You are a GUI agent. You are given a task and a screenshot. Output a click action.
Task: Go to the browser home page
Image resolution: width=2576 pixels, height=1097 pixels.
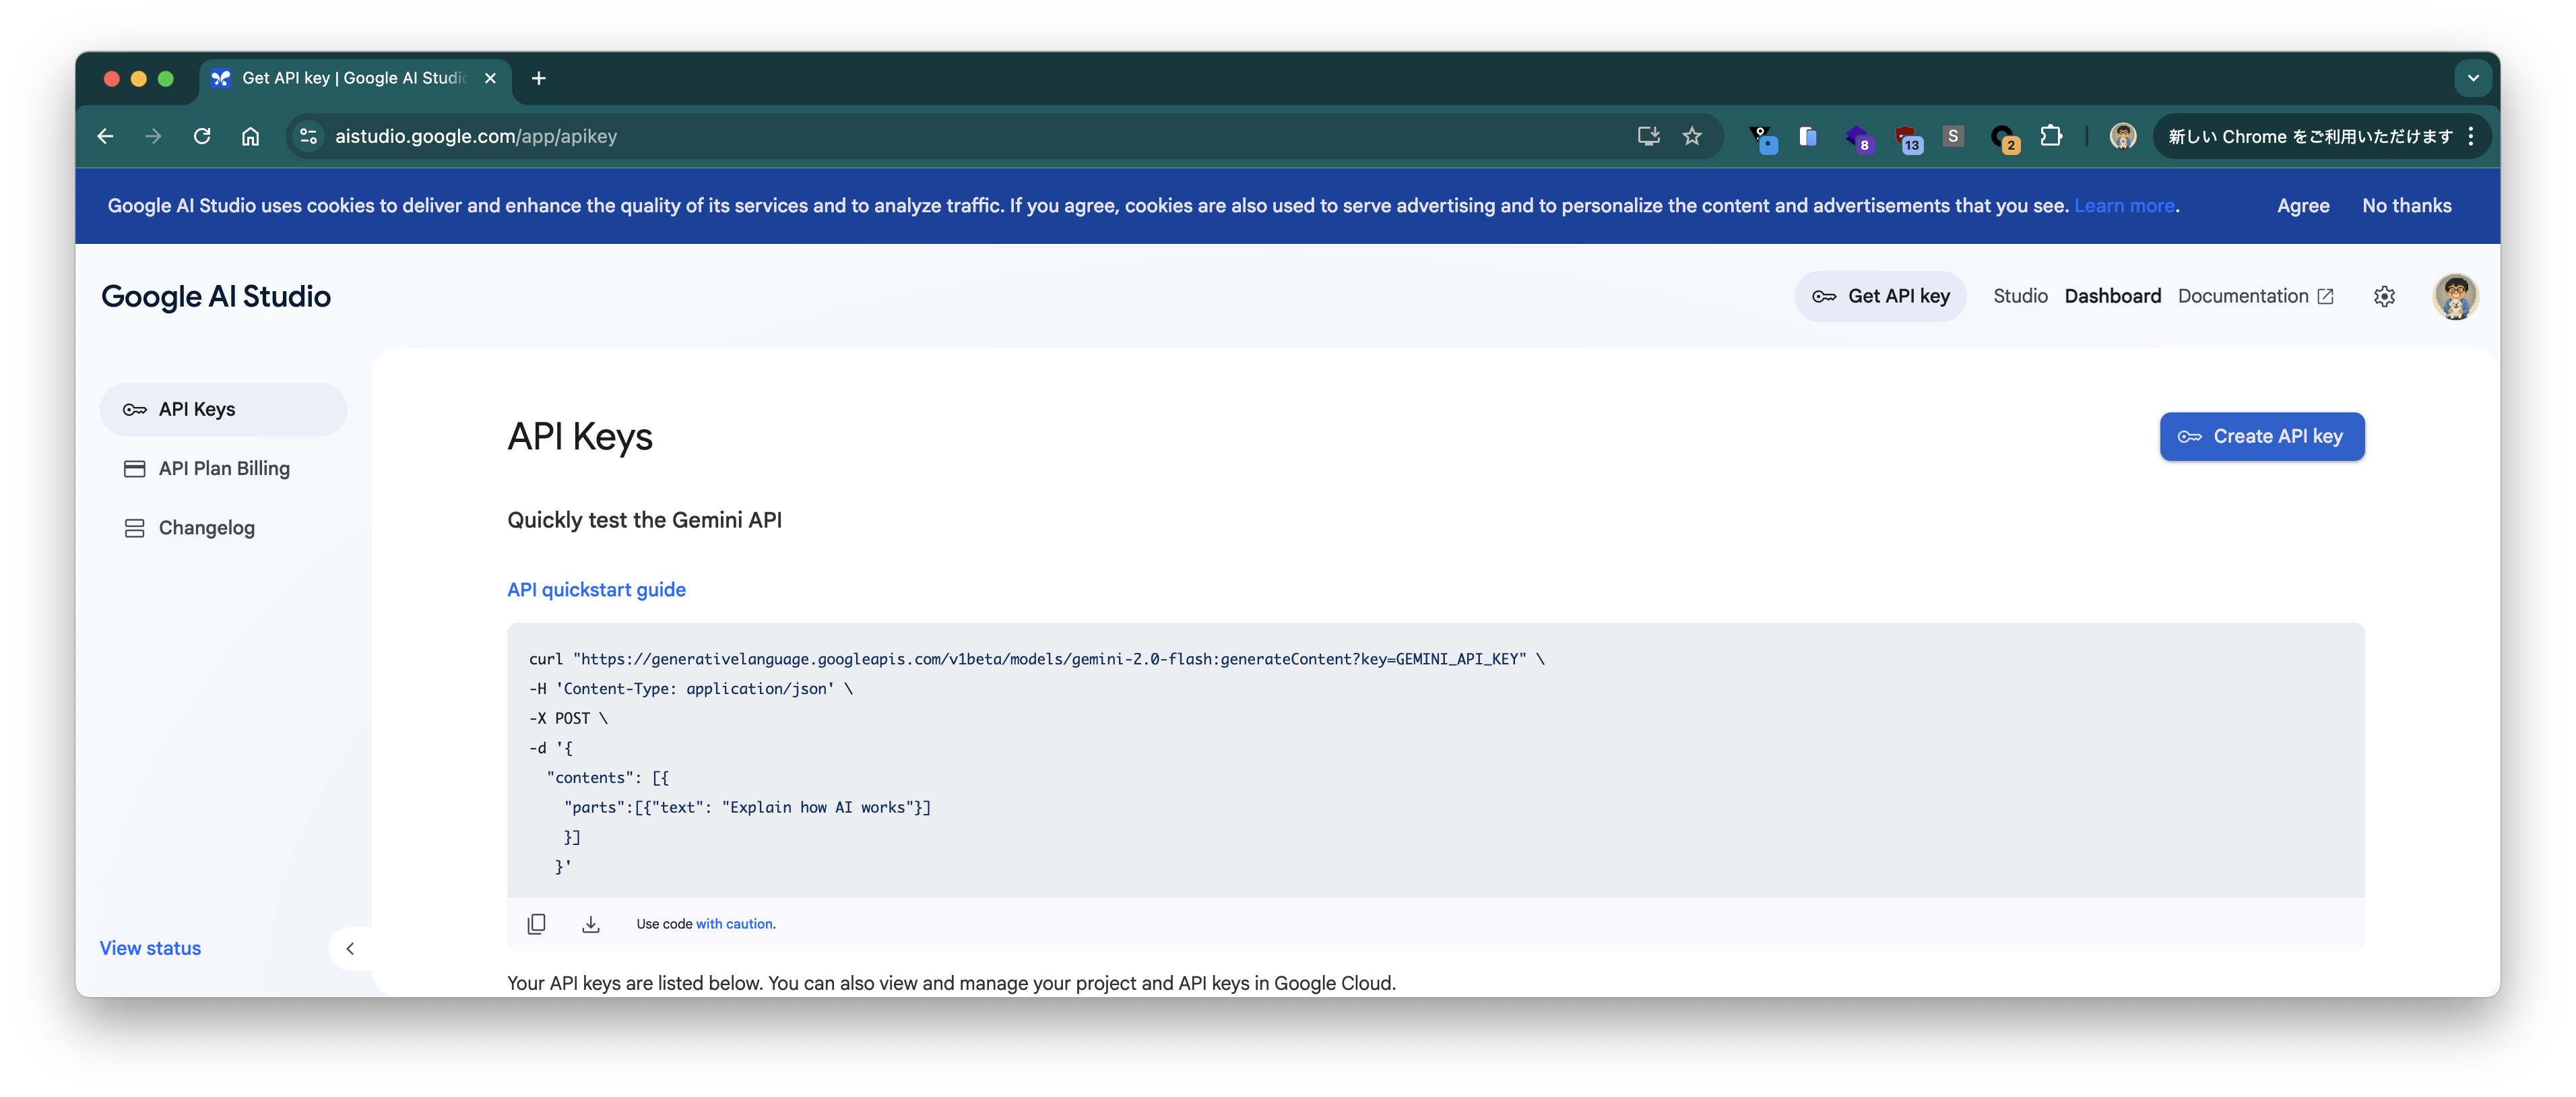coord(250,136)
